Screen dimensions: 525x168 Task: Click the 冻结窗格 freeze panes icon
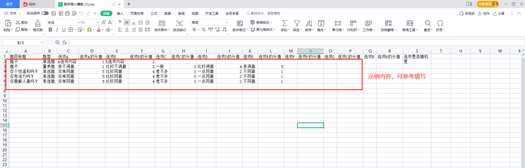point(388,23)
